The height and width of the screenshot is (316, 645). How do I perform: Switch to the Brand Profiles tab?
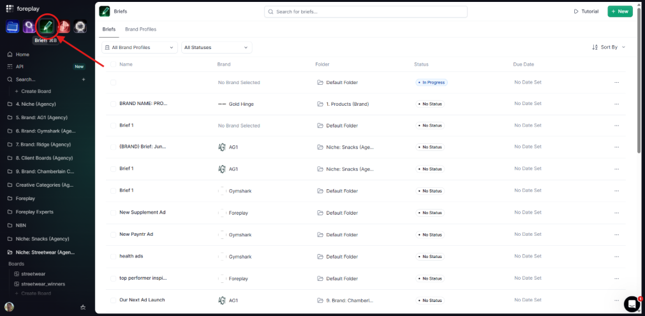(141, 29)
